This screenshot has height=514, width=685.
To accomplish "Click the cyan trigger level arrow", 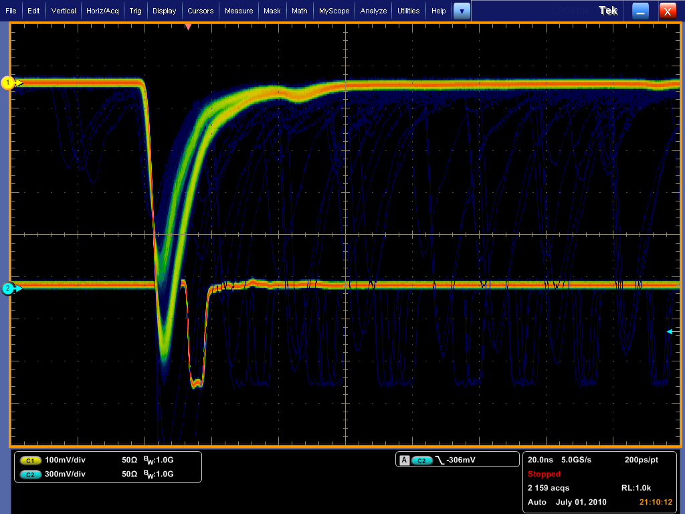I will tap(673, 332).
